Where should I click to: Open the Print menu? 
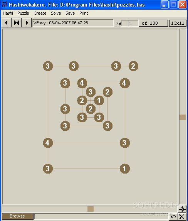click(x=84, y=13)
